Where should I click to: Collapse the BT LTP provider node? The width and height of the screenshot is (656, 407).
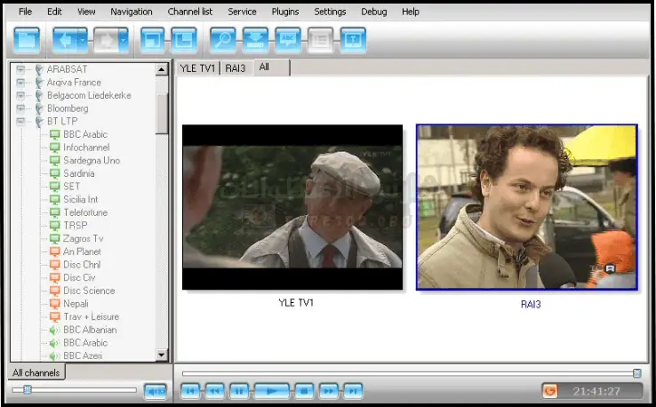coord(21,121)
